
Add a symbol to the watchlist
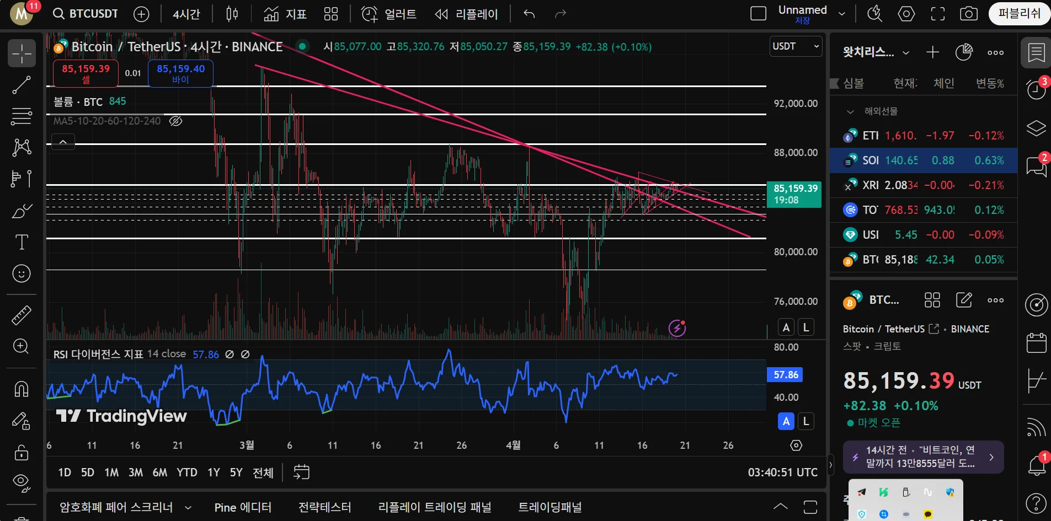pos(932,52)
